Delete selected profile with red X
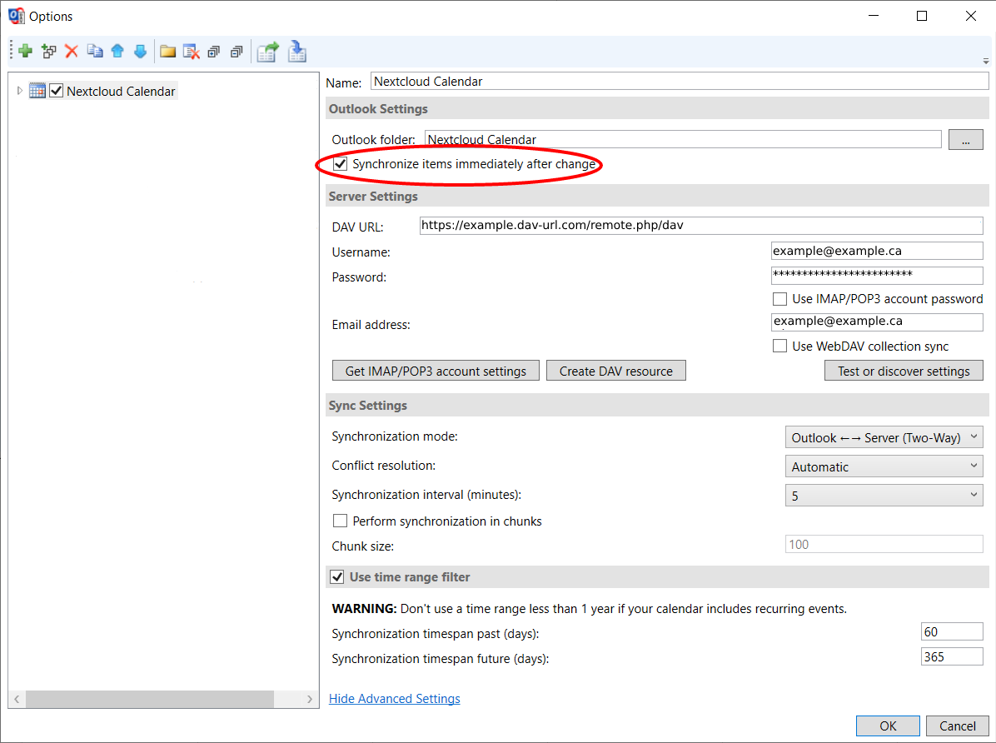This screenshot has height=743, width=996. point(71,52)
